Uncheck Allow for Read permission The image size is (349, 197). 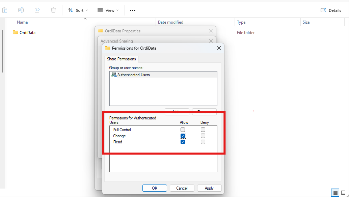183,142
